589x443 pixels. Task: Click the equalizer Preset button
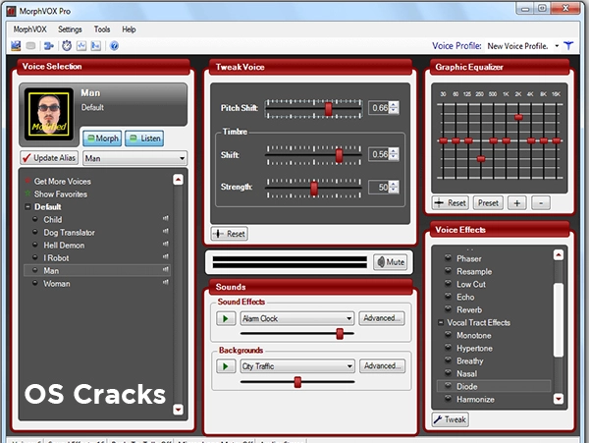pyautogui.click(x=488, y=203)
